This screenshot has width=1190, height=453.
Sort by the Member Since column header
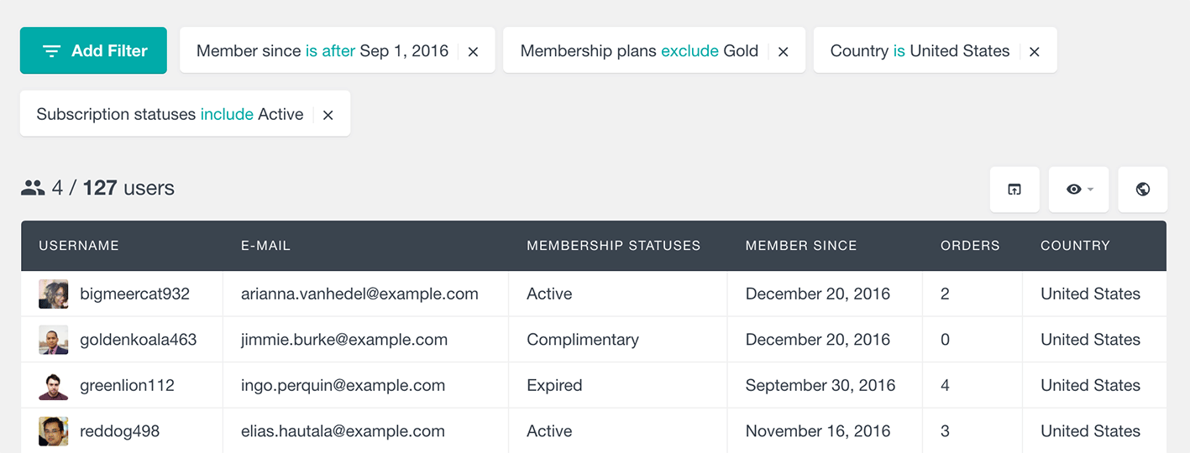point(801,246)
